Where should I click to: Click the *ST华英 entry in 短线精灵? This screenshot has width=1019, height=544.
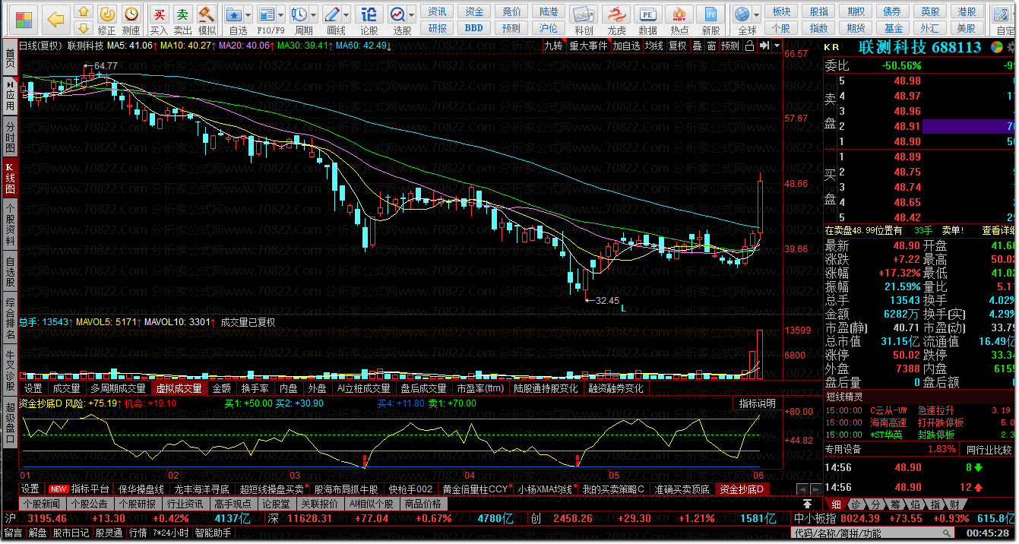[887, 435]
